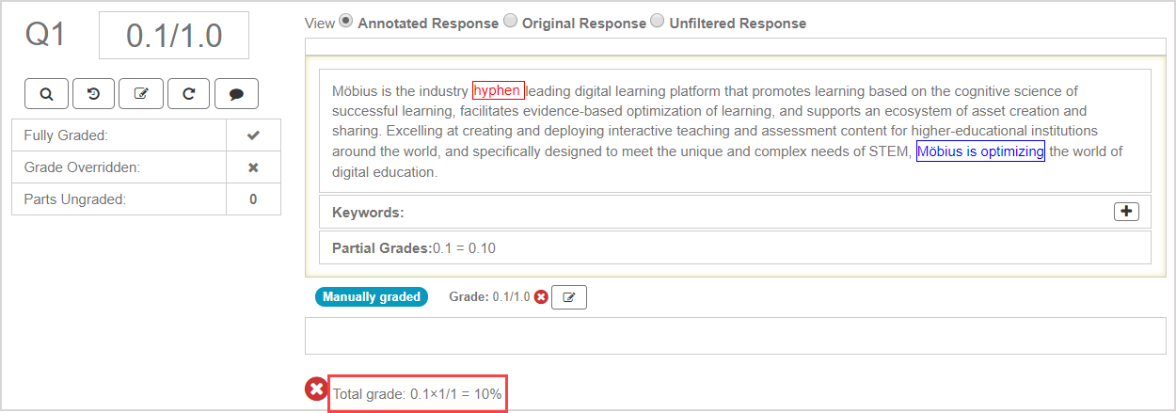The height and width of the screenshot is (413, 1176).
Task: Click the clockwise refresh arrow button
Action: pos(189,93)
